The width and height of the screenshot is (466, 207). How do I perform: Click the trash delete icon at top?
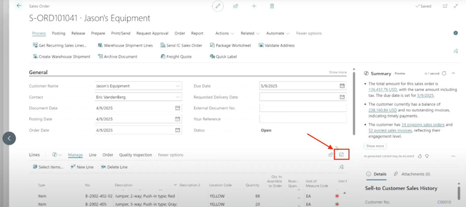click(272, 6)
